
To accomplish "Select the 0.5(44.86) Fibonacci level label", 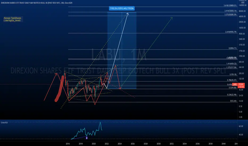I will [233, 88].
